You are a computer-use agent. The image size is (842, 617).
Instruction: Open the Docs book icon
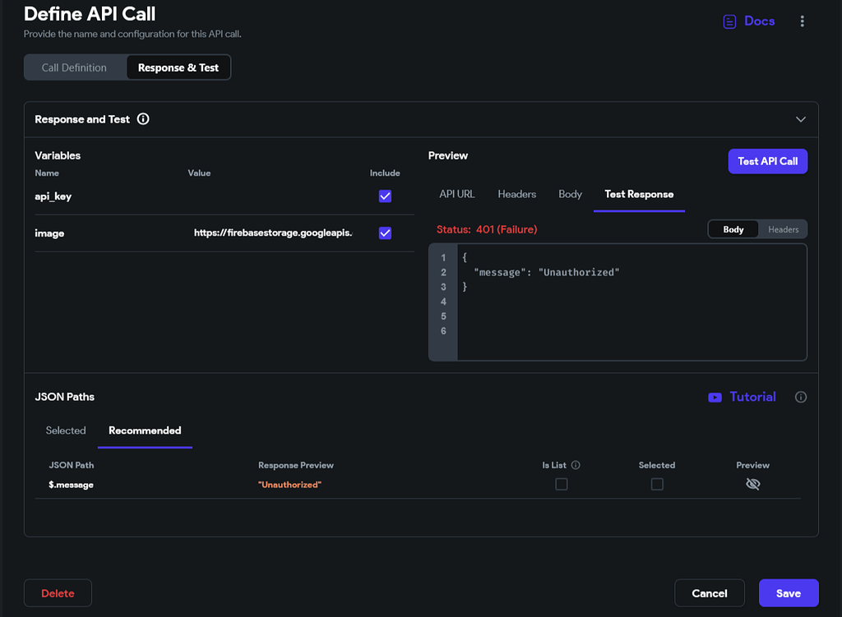point(729,22)
